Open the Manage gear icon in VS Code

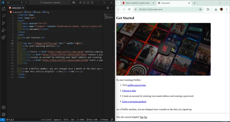point(3,114)
